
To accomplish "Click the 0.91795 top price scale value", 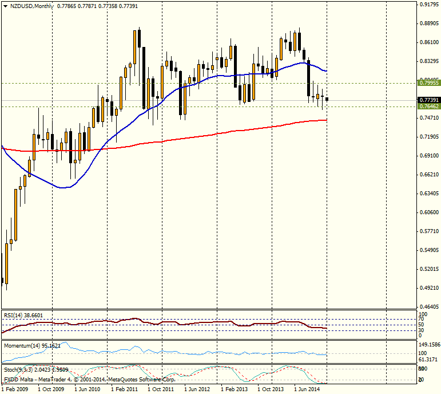I will click(428, 5).
